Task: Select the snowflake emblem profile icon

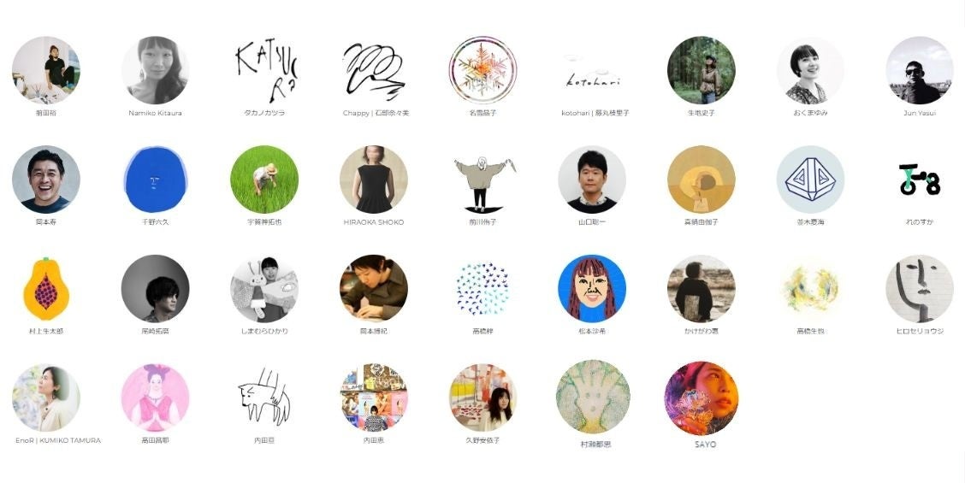Action: point(483,70)
